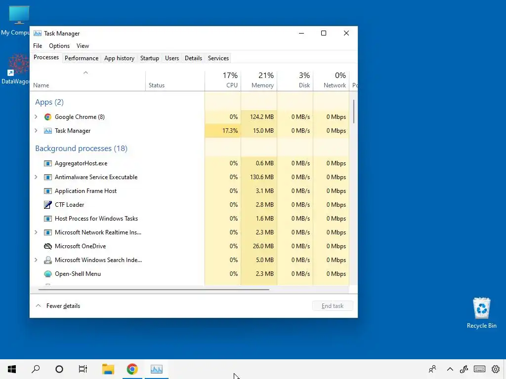506x379 pixels.
Task: Sort processes by Memory column
Action: coord(259,80)
